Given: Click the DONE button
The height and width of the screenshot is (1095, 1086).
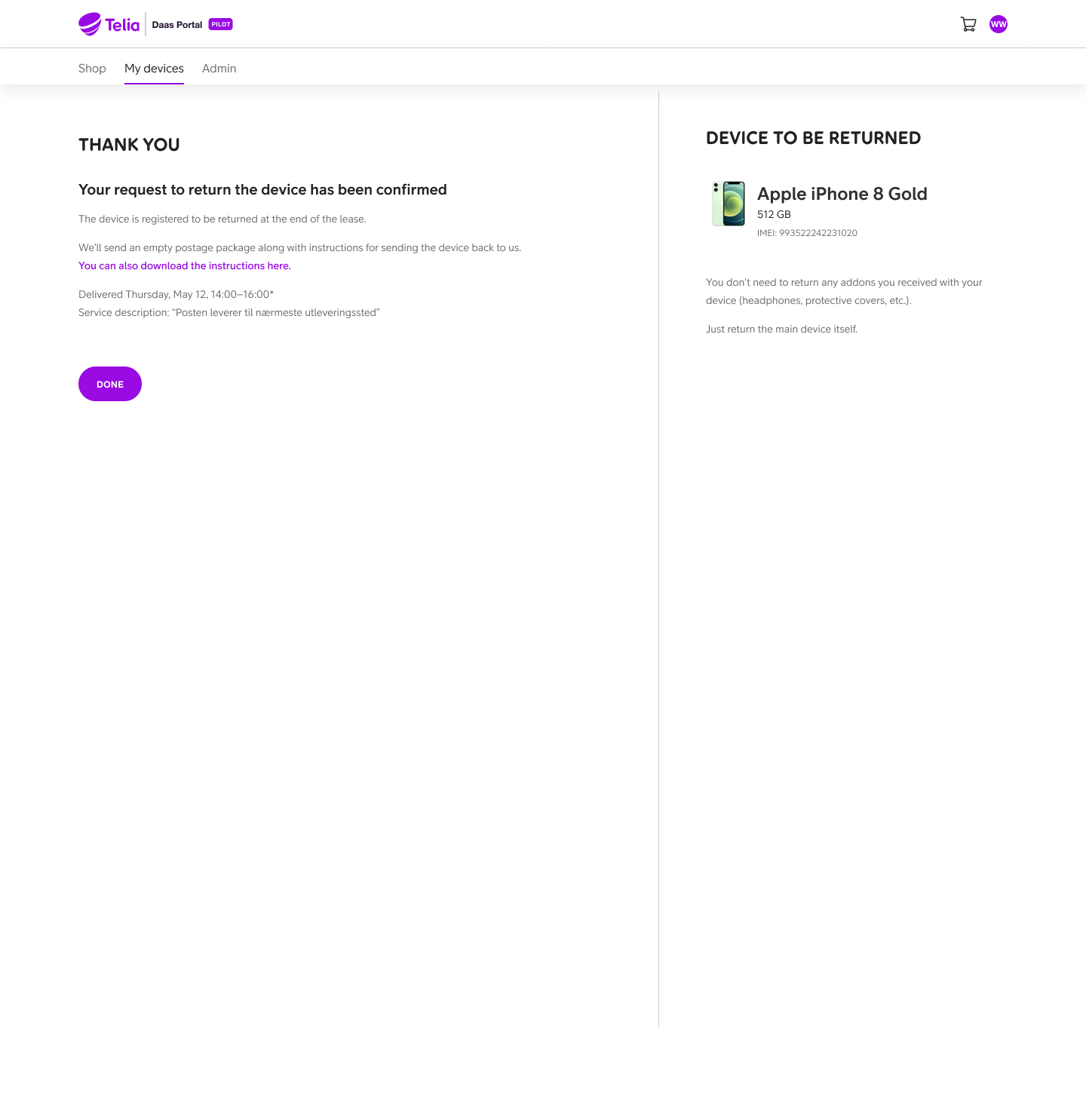Looking at the screenshot, I should click(110, 384).
